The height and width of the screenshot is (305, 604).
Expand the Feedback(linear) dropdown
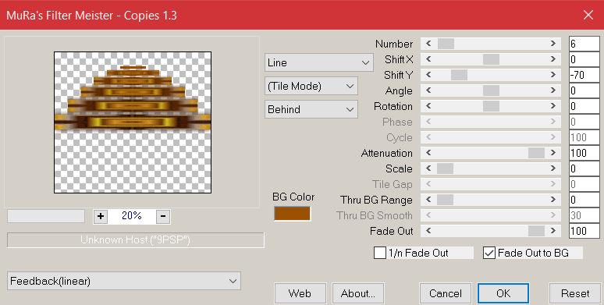[124, 281]
